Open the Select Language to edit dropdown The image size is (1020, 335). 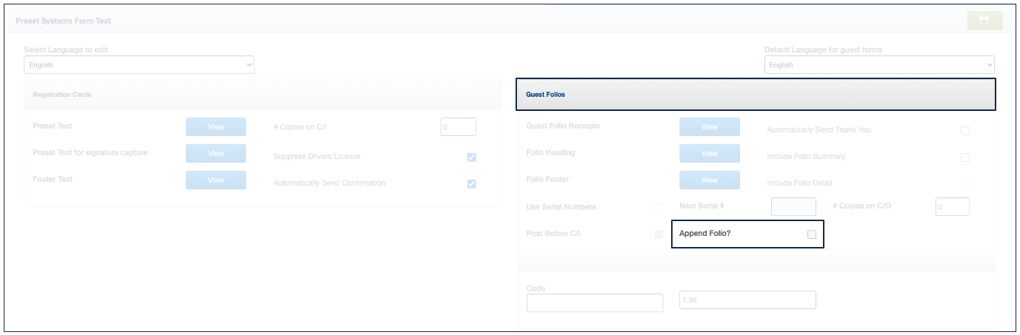click(x=139, y=65)
